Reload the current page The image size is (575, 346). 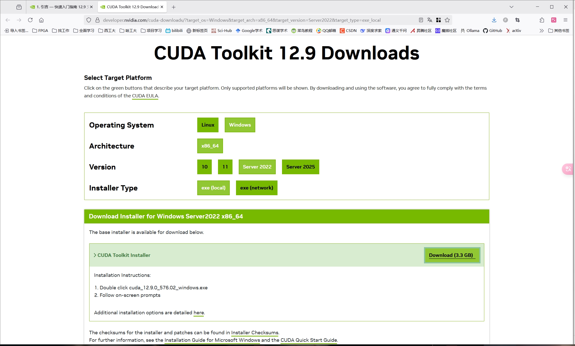[30, 20]
